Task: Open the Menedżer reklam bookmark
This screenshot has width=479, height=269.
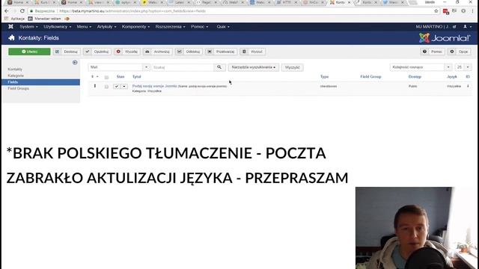Action: (x=45, y=19)
